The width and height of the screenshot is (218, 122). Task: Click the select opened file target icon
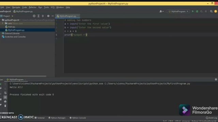pyautogui.click(x=34, y=16)
